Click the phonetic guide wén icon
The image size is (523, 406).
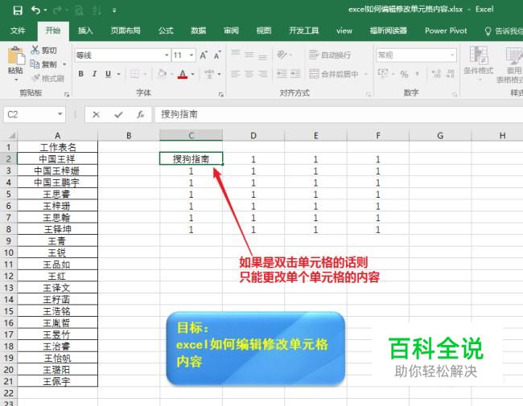pos(209,74)
